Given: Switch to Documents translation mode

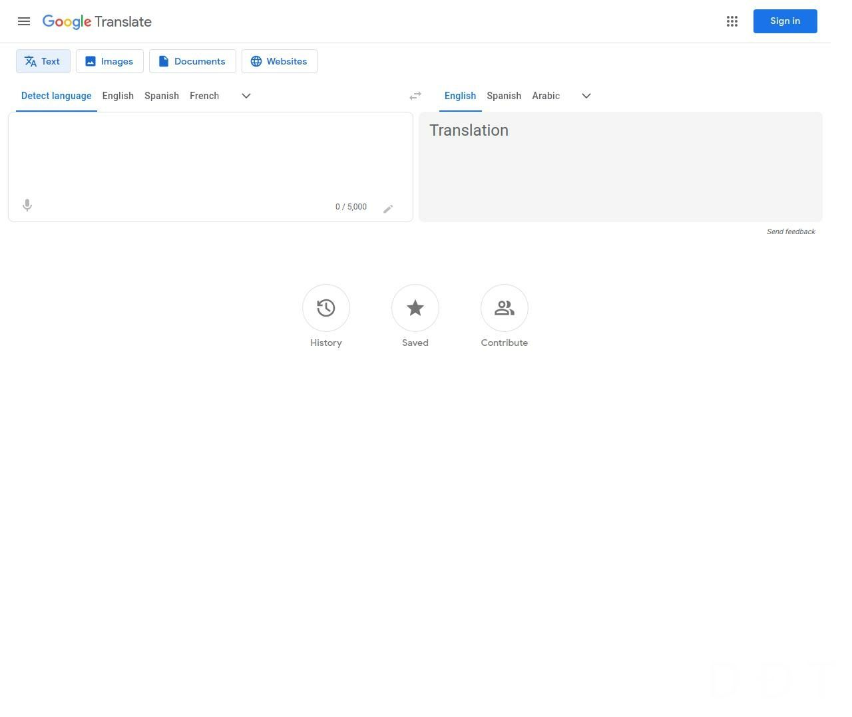Looking at the screenshot, I should (192, 61).
